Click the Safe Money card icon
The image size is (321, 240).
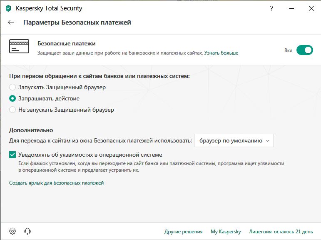point(19,46)
